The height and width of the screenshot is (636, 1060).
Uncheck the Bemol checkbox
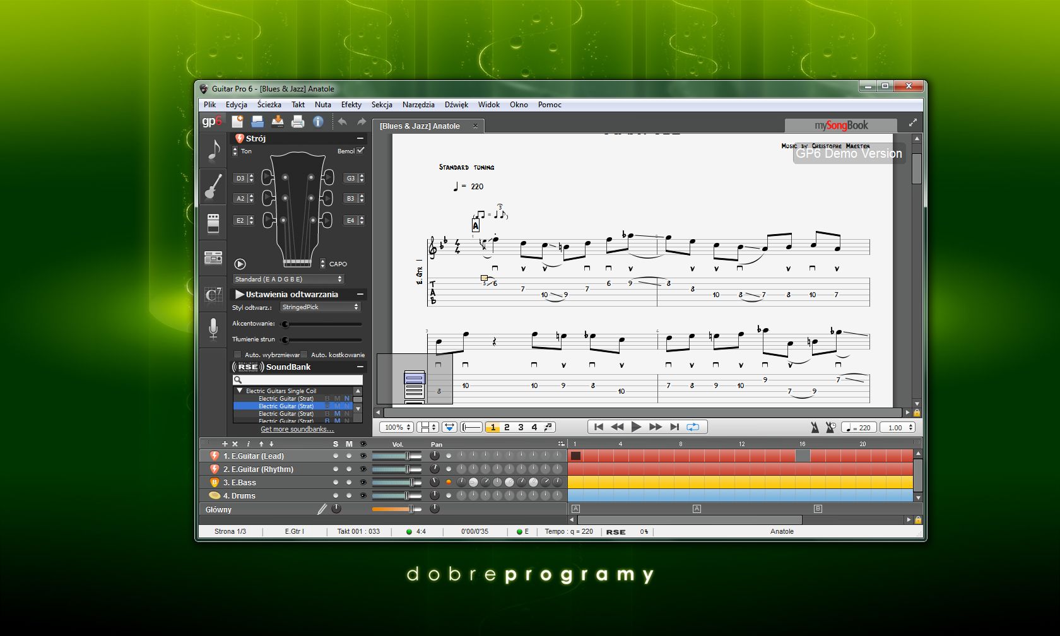(360, 150)
